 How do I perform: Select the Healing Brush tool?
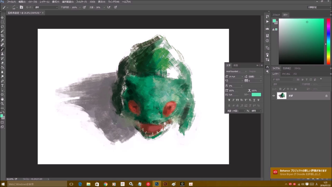tap(2, 45)
